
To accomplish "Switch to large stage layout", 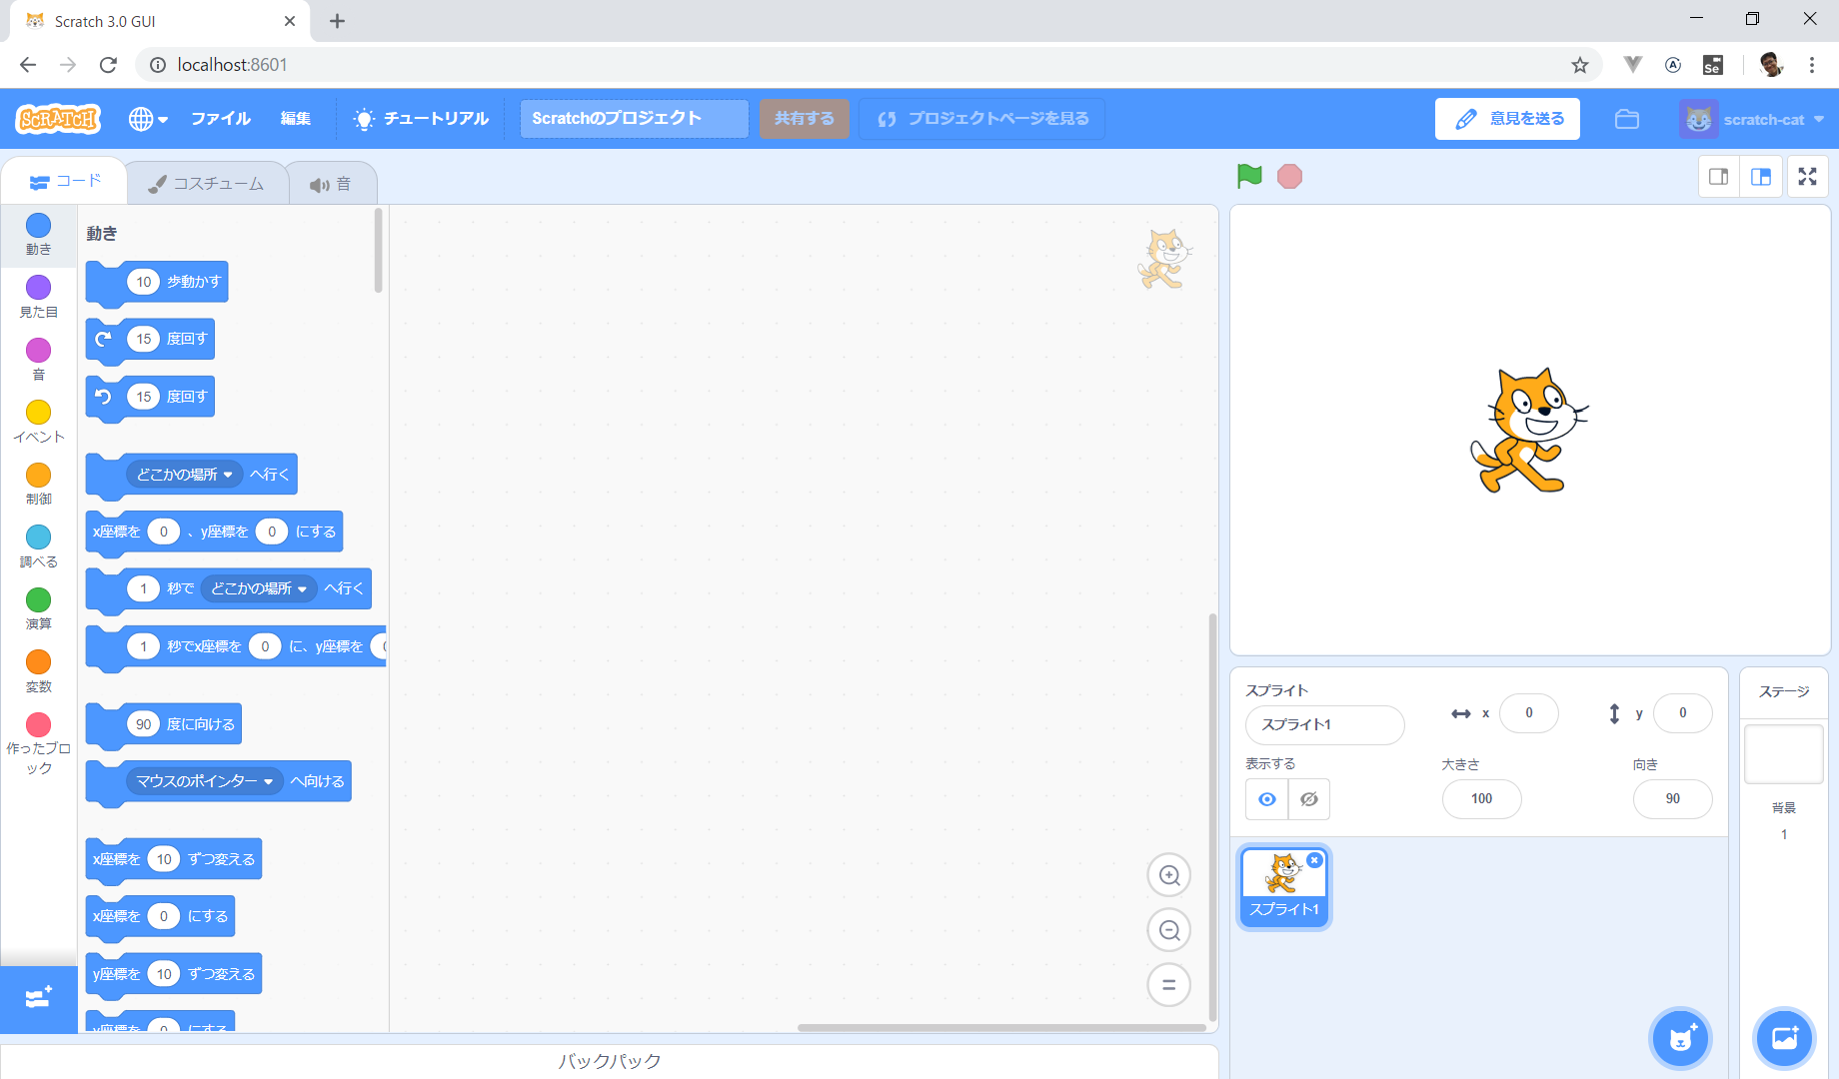I will click(x=1761, y=177).
